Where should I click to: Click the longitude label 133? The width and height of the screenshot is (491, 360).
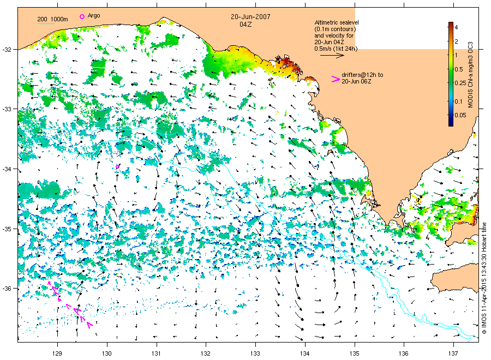255,353
